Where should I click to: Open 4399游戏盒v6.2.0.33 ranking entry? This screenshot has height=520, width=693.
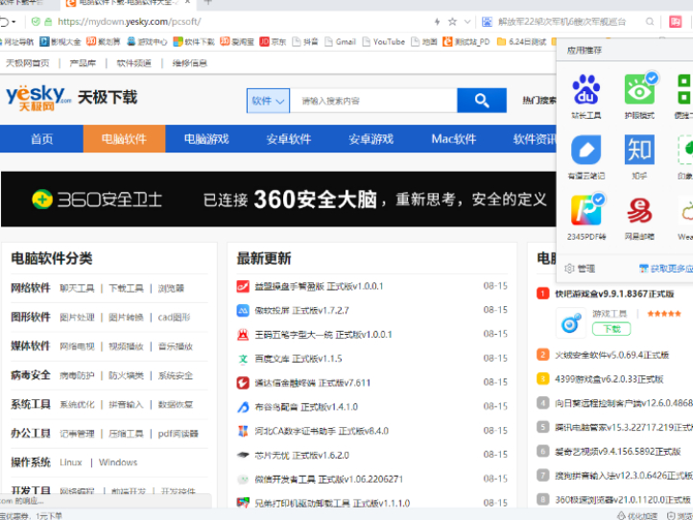[609, 379]
